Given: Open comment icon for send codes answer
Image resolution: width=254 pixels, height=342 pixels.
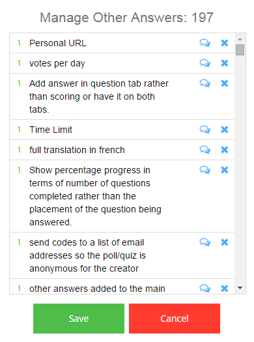Looking at the screenshot, I should point(205,242).
